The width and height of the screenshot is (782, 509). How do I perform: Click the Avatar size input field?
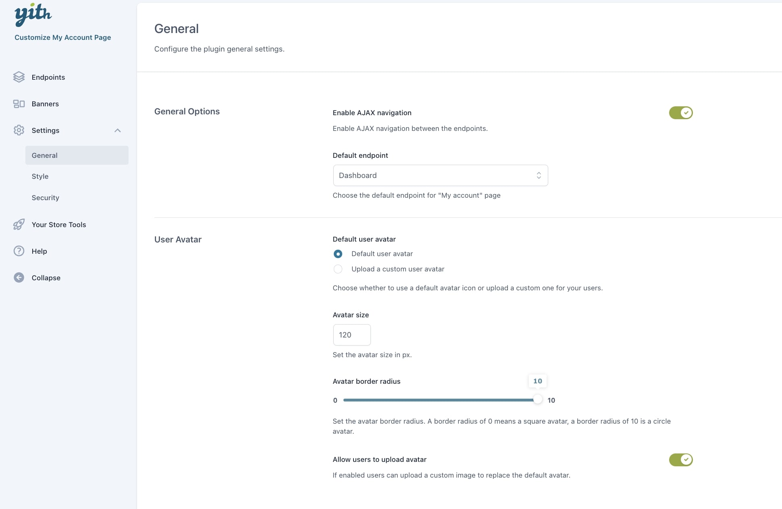click(351, 335)
